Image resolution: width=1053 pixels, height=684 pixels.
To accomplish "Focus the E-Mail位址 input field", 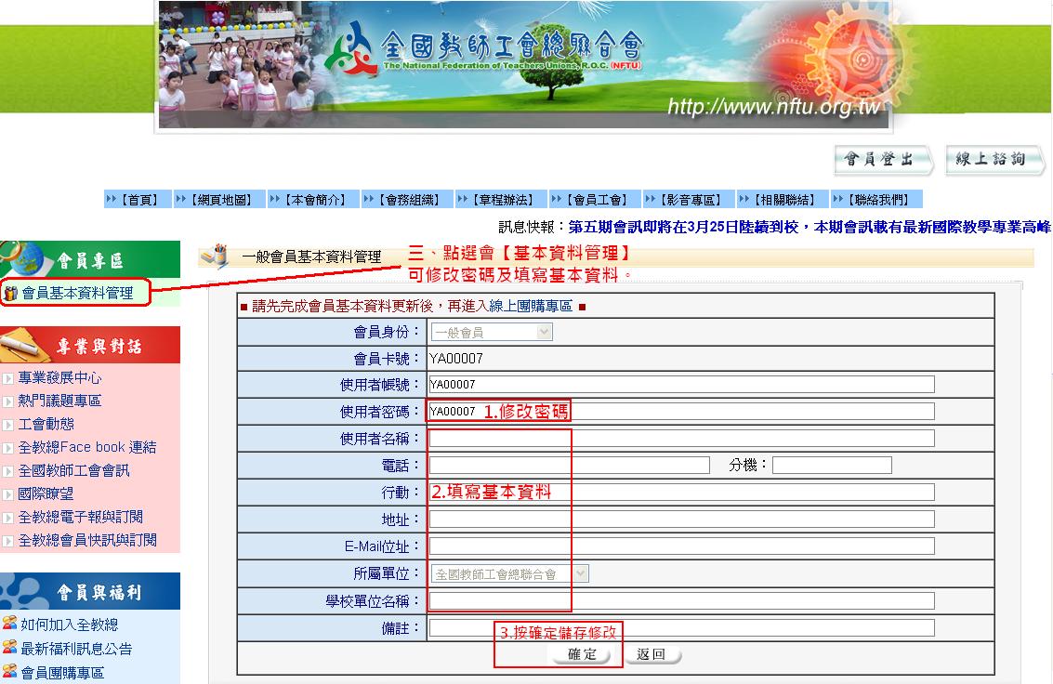I will [x=681, y=546].
